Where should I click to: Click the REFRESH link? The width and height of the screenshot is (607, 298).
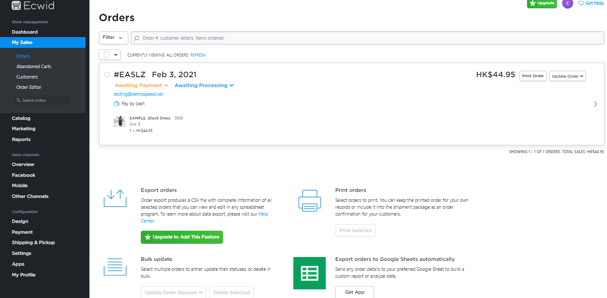(x=198, y=55)
